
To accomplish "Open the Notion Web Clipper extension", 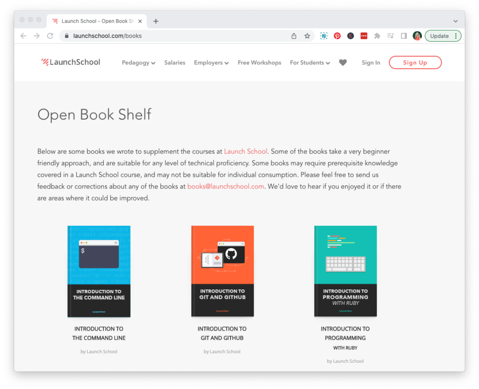I will [324, 36].
